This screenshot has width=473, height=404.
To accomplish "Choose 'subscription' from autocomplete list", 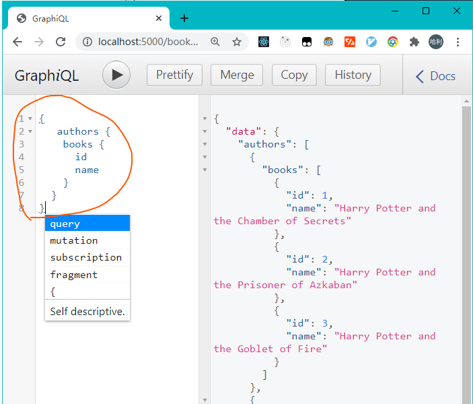I will 87,257.
